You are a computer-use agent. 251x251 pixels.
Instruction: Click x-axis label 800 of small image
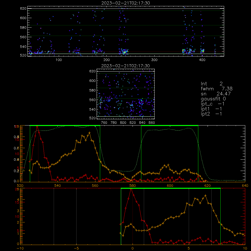pyautogui.click(x=123, y=123)
